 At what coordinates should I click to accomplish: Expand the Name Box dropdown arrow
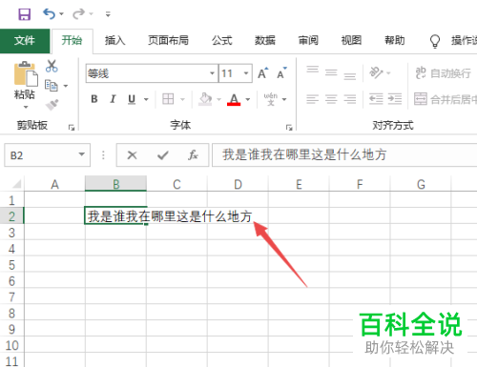click(x=82, y=154)
